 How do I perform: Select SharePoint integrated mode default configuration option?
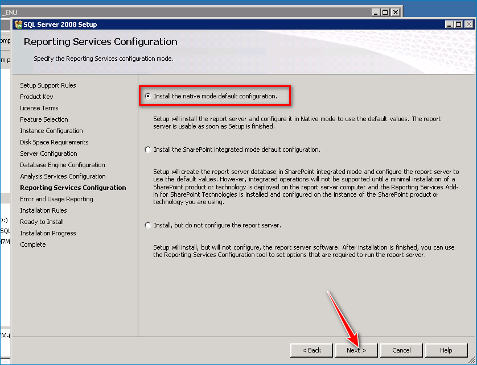pos(148,150)
